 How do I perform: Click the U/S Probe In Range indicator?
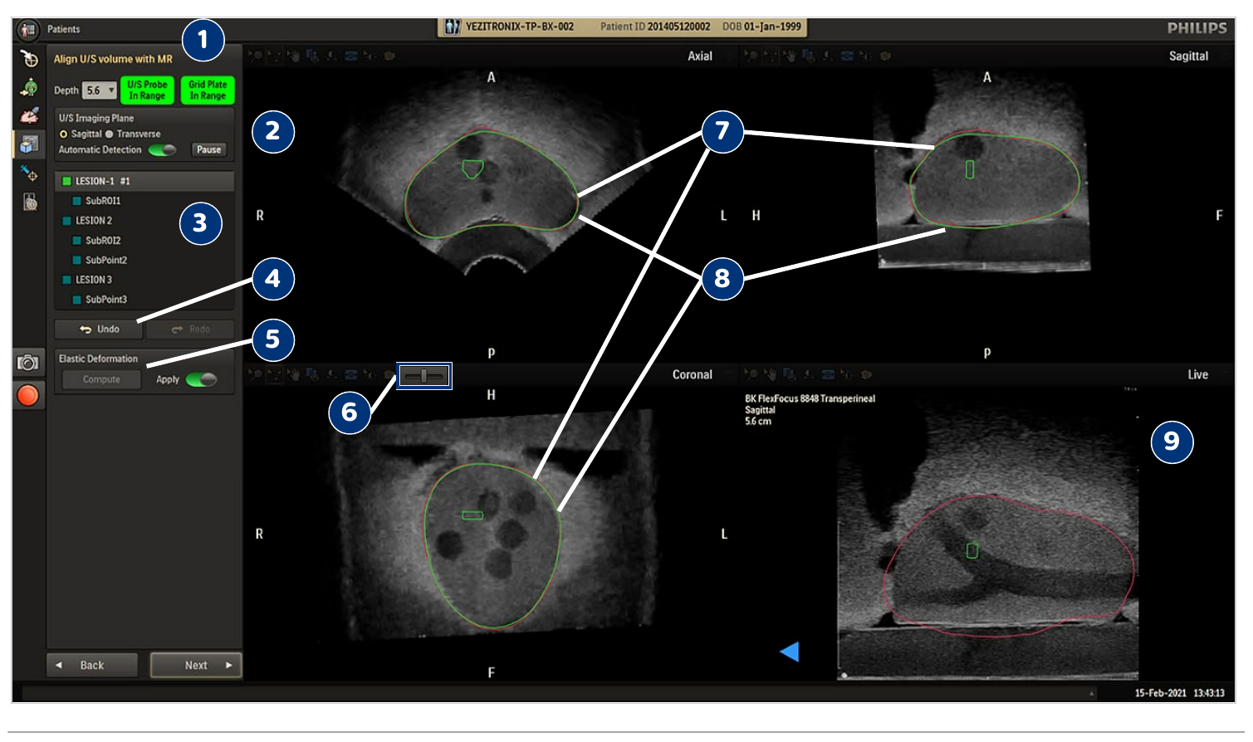[x=147, y=90]
